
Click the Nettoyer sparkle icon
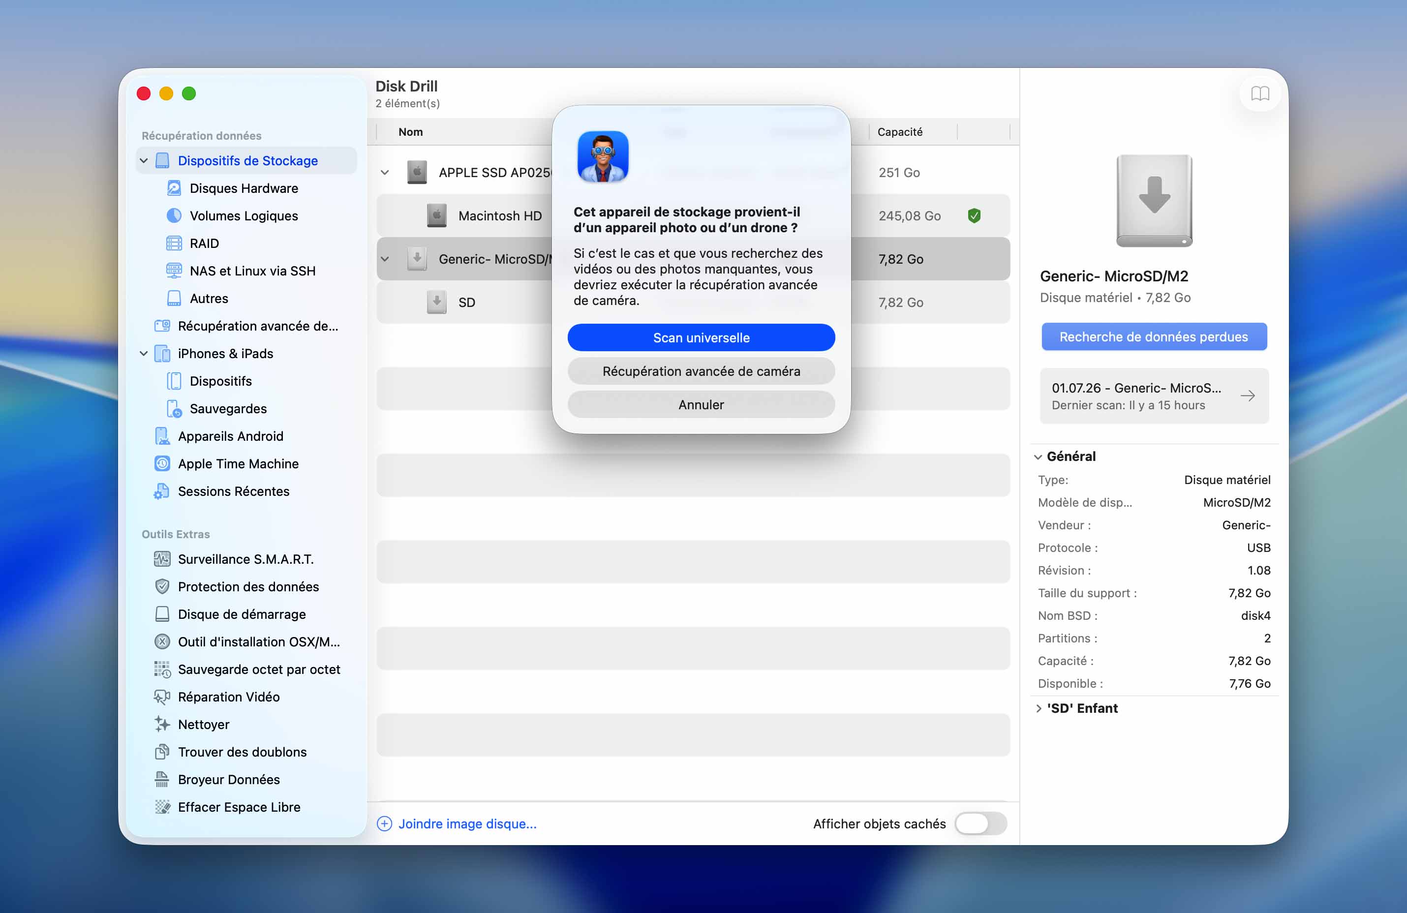[162, 725]
